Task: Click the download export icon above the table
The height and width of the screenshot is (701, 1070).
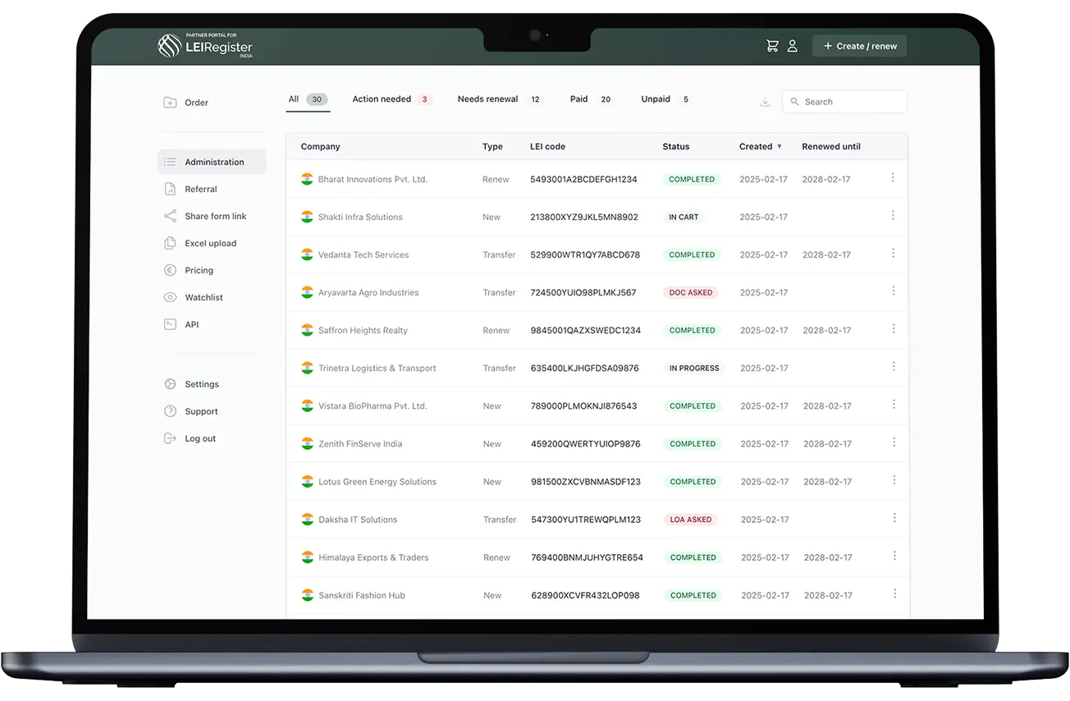Action: click(765, 101)
